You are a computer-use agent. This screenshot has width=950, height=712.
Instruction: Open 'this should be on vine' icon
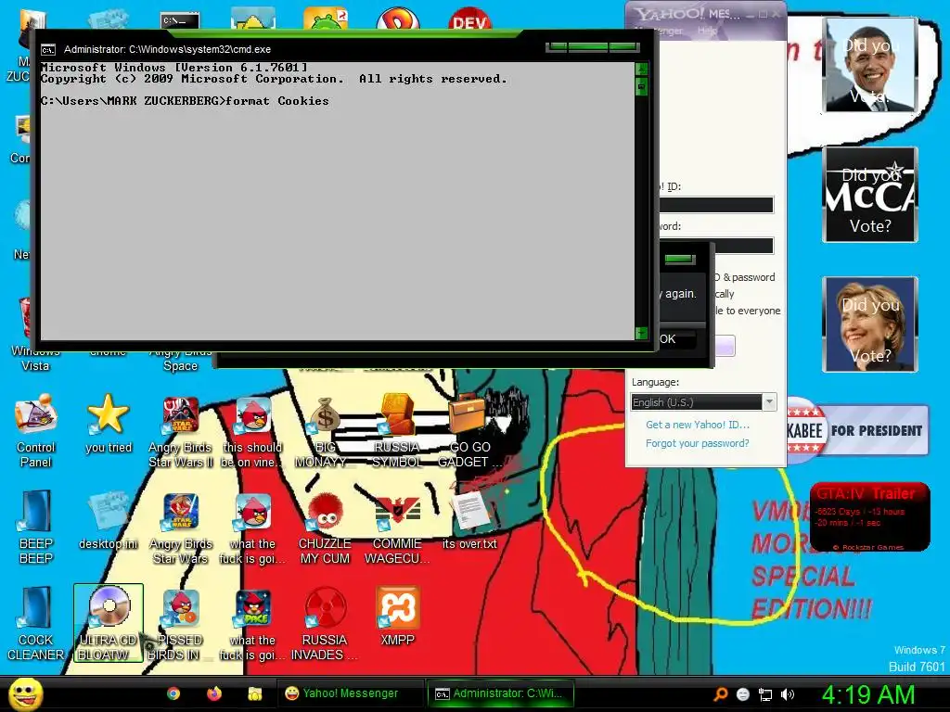point(252,430)
